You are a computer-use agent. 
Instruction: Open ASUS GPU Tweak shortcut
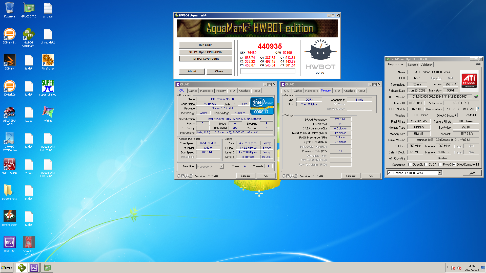pyautogui.click(x=9, y=116)
